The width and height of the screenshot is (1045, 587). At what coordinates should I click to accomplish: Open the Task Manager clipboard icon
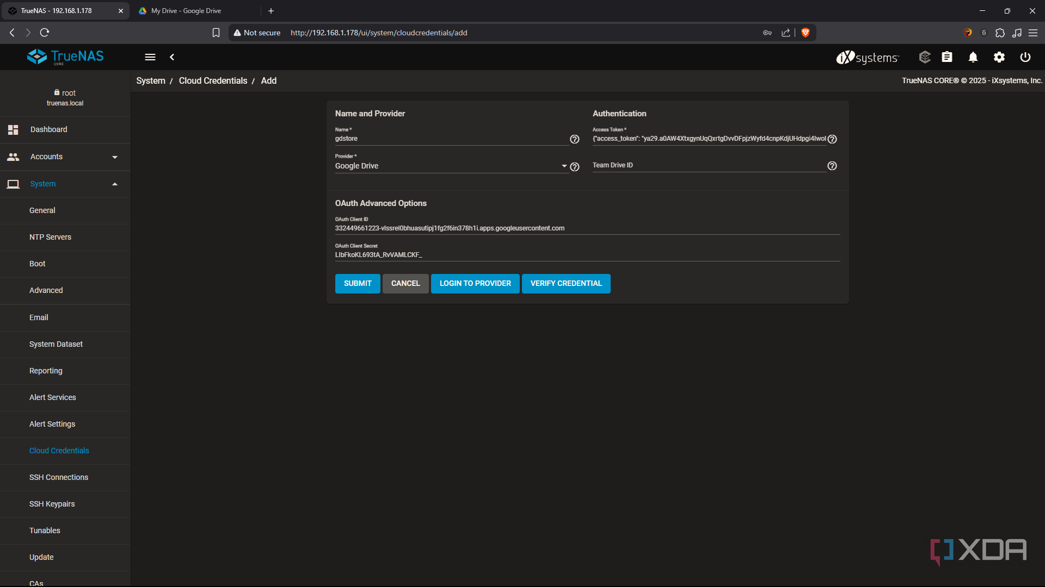tap(947, 57)
